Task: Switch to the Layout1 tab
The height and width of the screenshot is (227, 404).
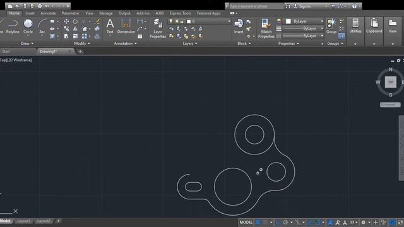Action: tap(24, 221)
